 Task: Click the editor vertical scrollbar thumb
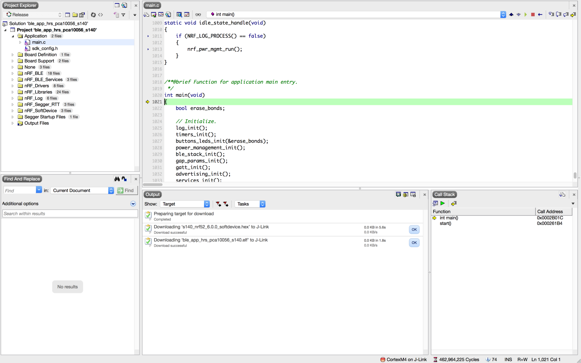(575, 176)
